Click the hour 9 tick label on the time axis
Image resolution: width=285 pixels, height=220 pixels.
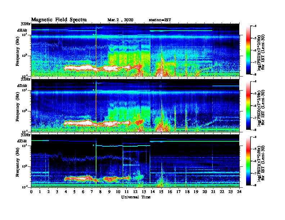tap(109, 192)
